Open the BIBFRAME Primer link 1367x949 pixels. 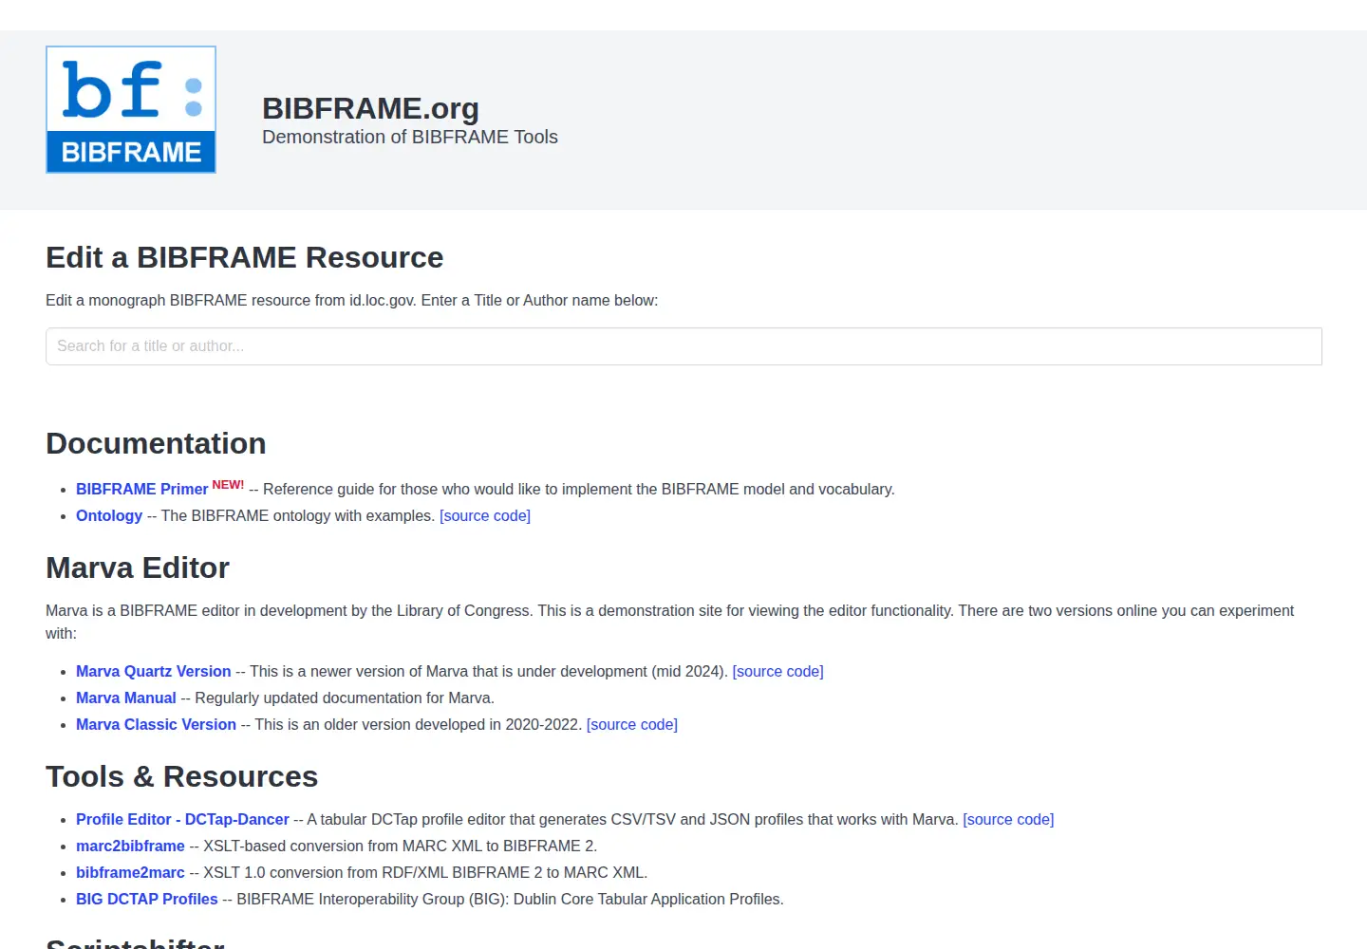141,490
